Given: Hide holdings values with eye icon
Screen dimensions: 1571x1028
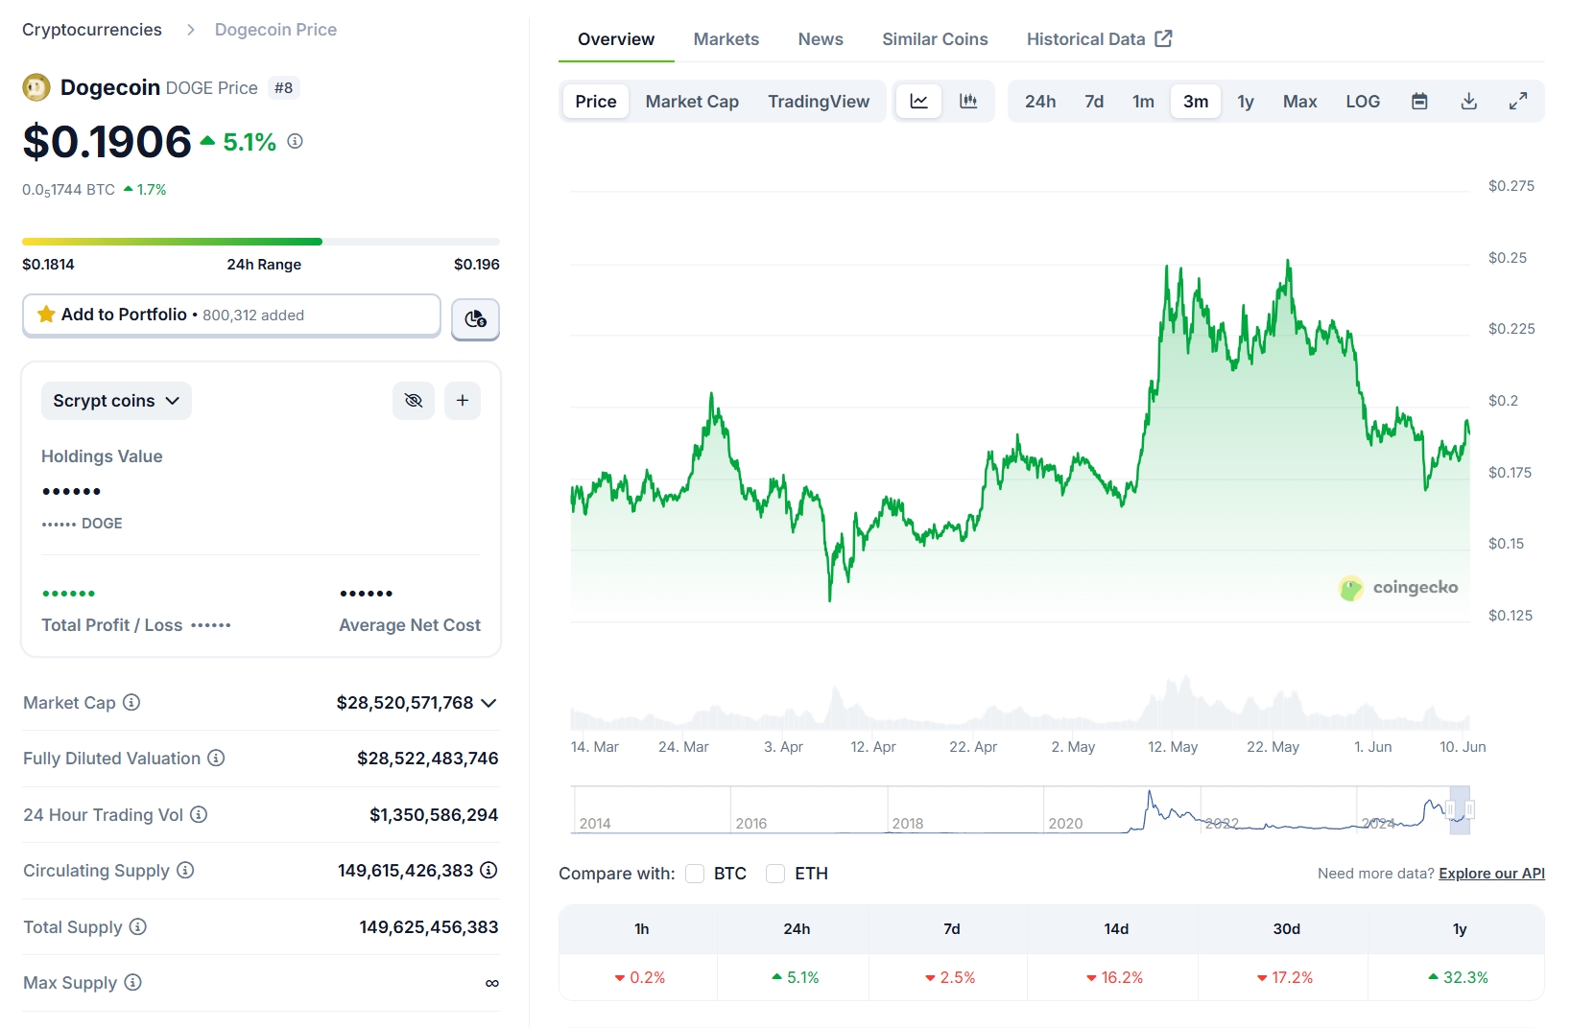Looking at the screenshot, I should (x=414, y=400).
